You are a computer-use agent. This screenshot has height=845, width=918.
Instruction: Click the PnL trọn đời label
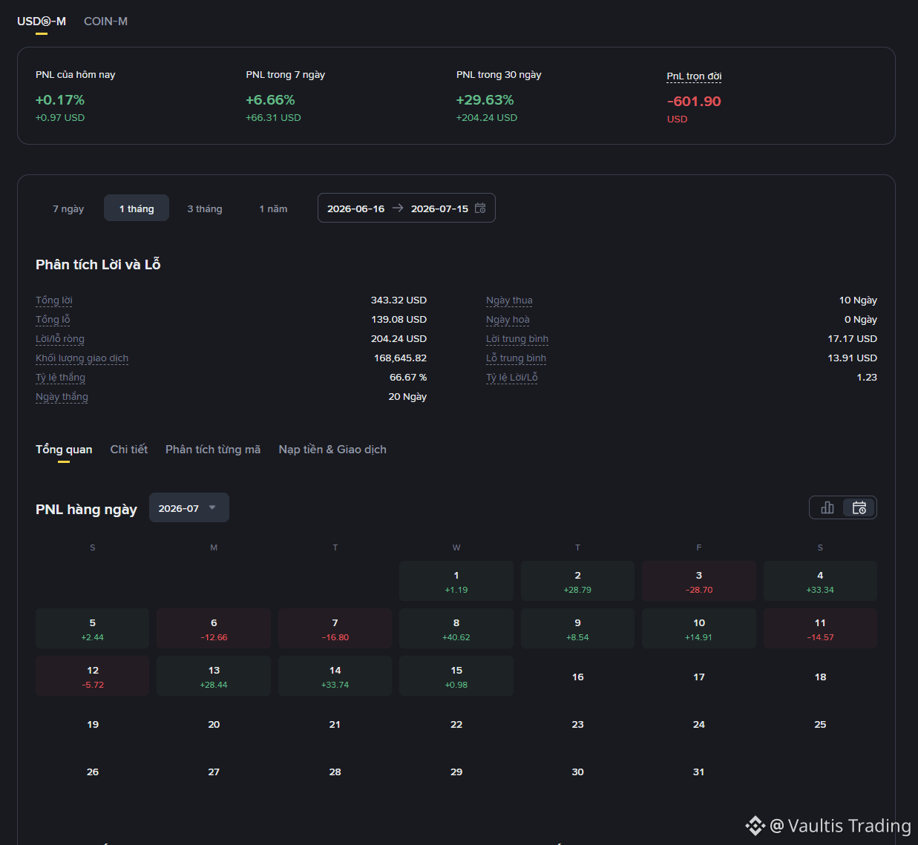coord(694,76)
